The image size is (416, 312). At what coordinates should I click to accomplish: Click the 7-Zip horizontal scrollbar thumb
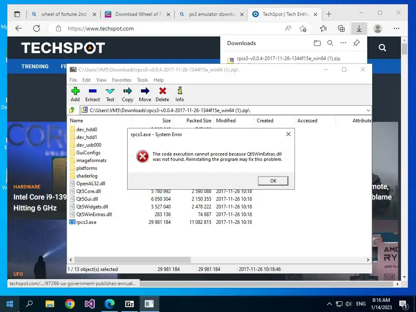(132, 260)
